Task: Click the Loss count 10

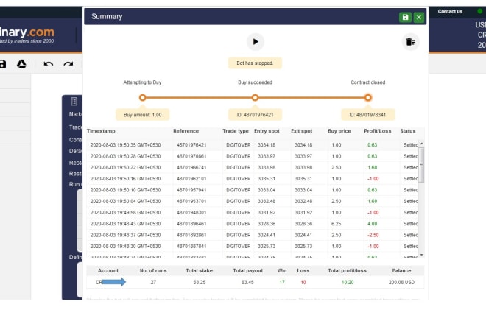Action: (303, 283)
